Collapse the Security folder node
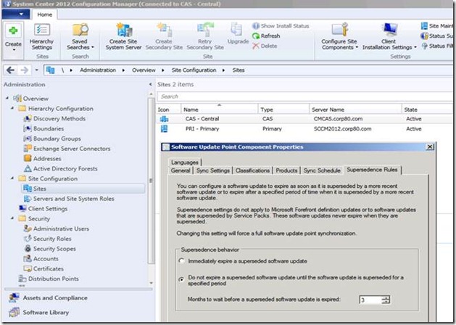 [13, 218]
